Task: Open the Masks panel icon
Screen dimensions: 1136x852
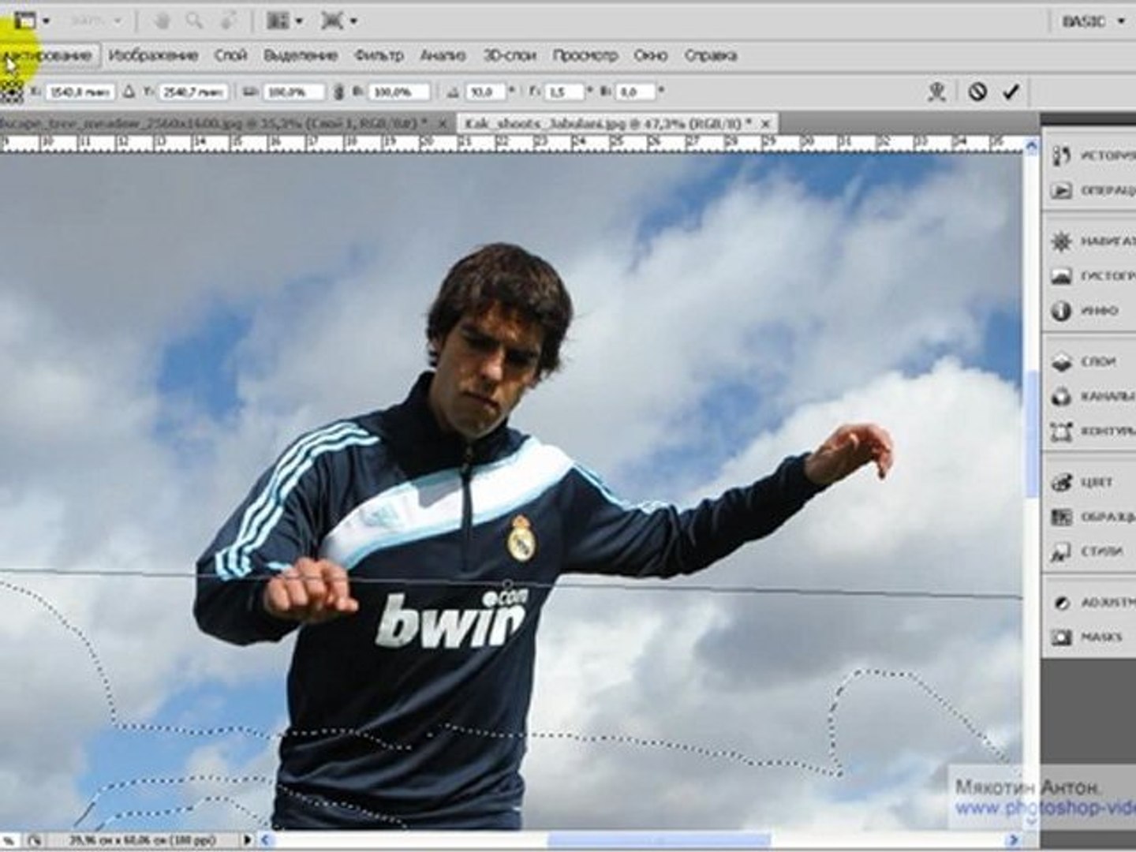Action: tap(1061, 637)
